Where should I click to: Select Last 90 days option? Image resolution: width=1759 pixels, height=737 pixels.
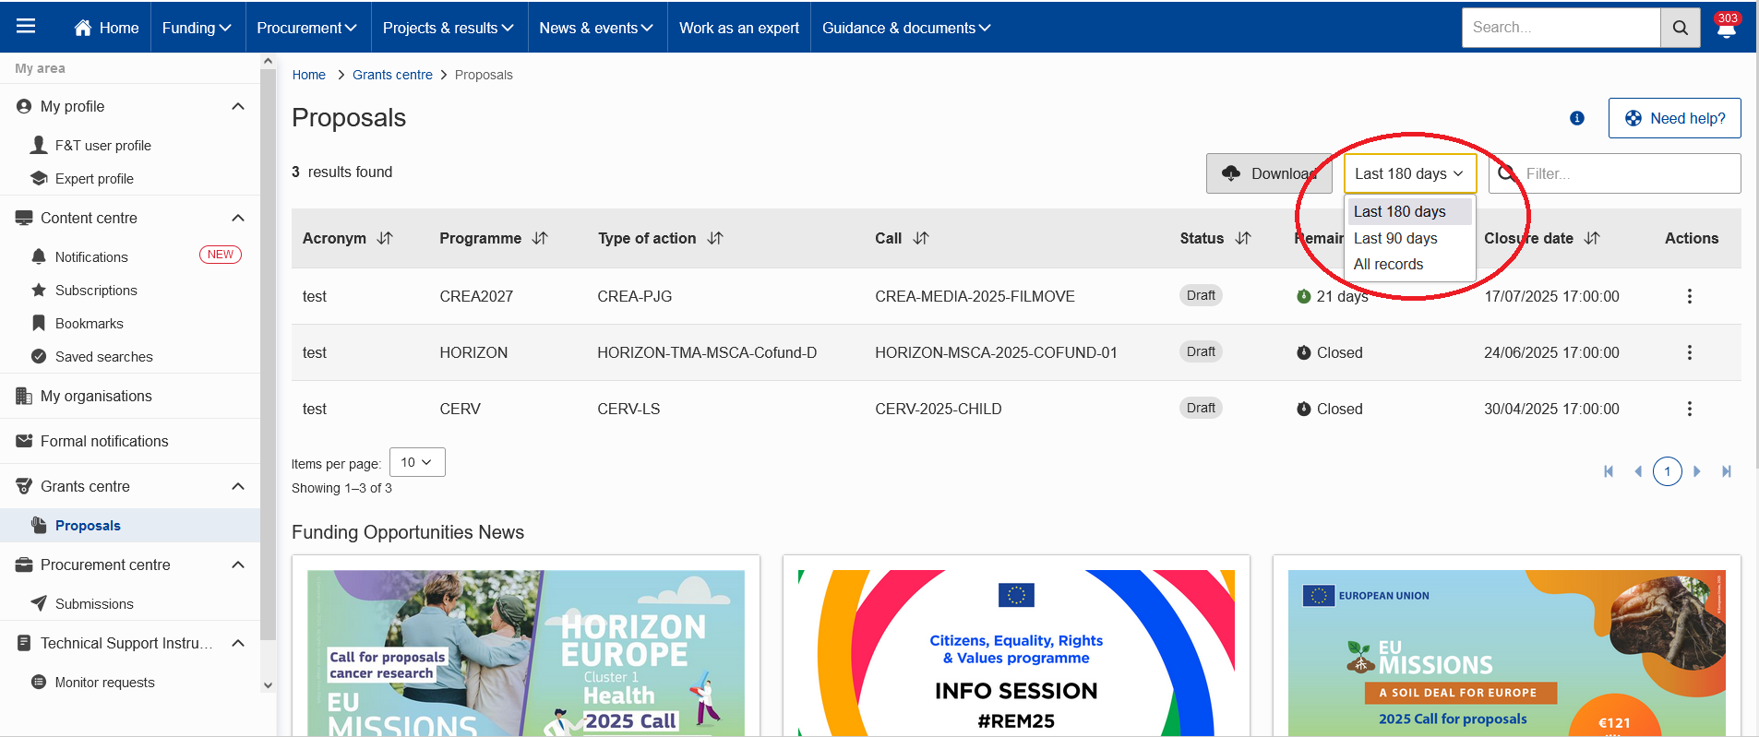click(x=1409, y=238)
